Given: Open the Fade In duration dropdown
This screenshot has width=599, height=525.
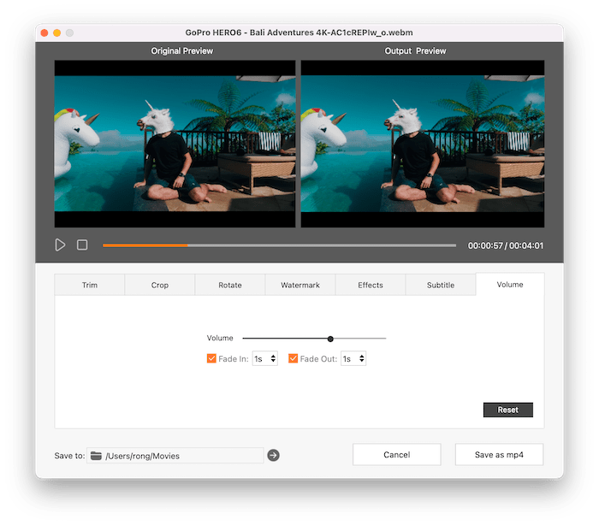Looking at the screenshot, I should (264, 359).
